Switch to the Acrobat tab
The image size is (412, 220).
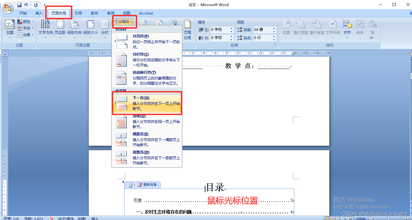coord(146,13)
